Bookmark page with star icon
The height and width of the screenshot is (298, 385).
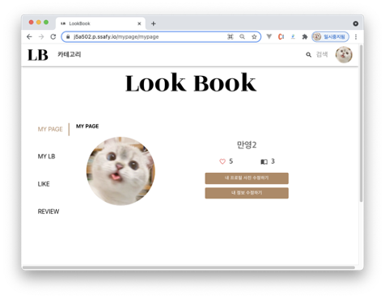(254, 37)
